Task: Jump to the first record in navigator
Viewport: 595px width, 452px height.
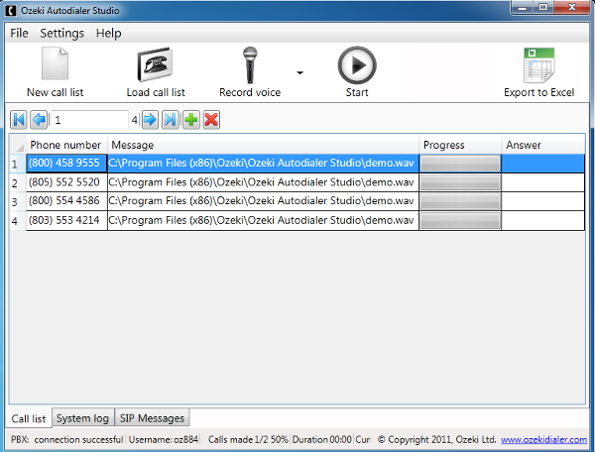Action: point(19,120)
